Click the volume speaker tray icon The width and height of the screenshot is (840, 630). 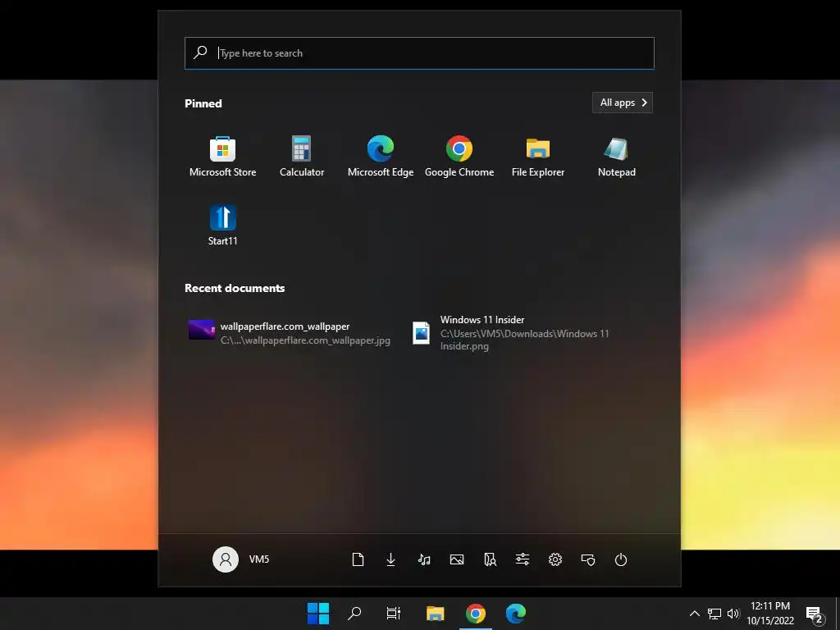(x=733, y=614)
